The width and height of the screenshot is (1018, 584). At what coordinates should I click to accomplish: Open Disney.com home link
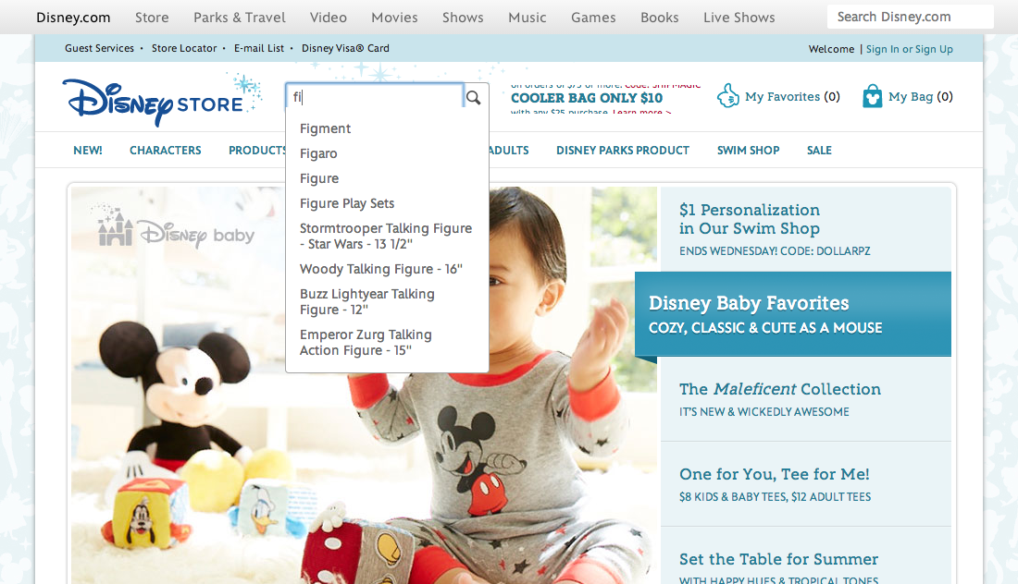[73, 18]
